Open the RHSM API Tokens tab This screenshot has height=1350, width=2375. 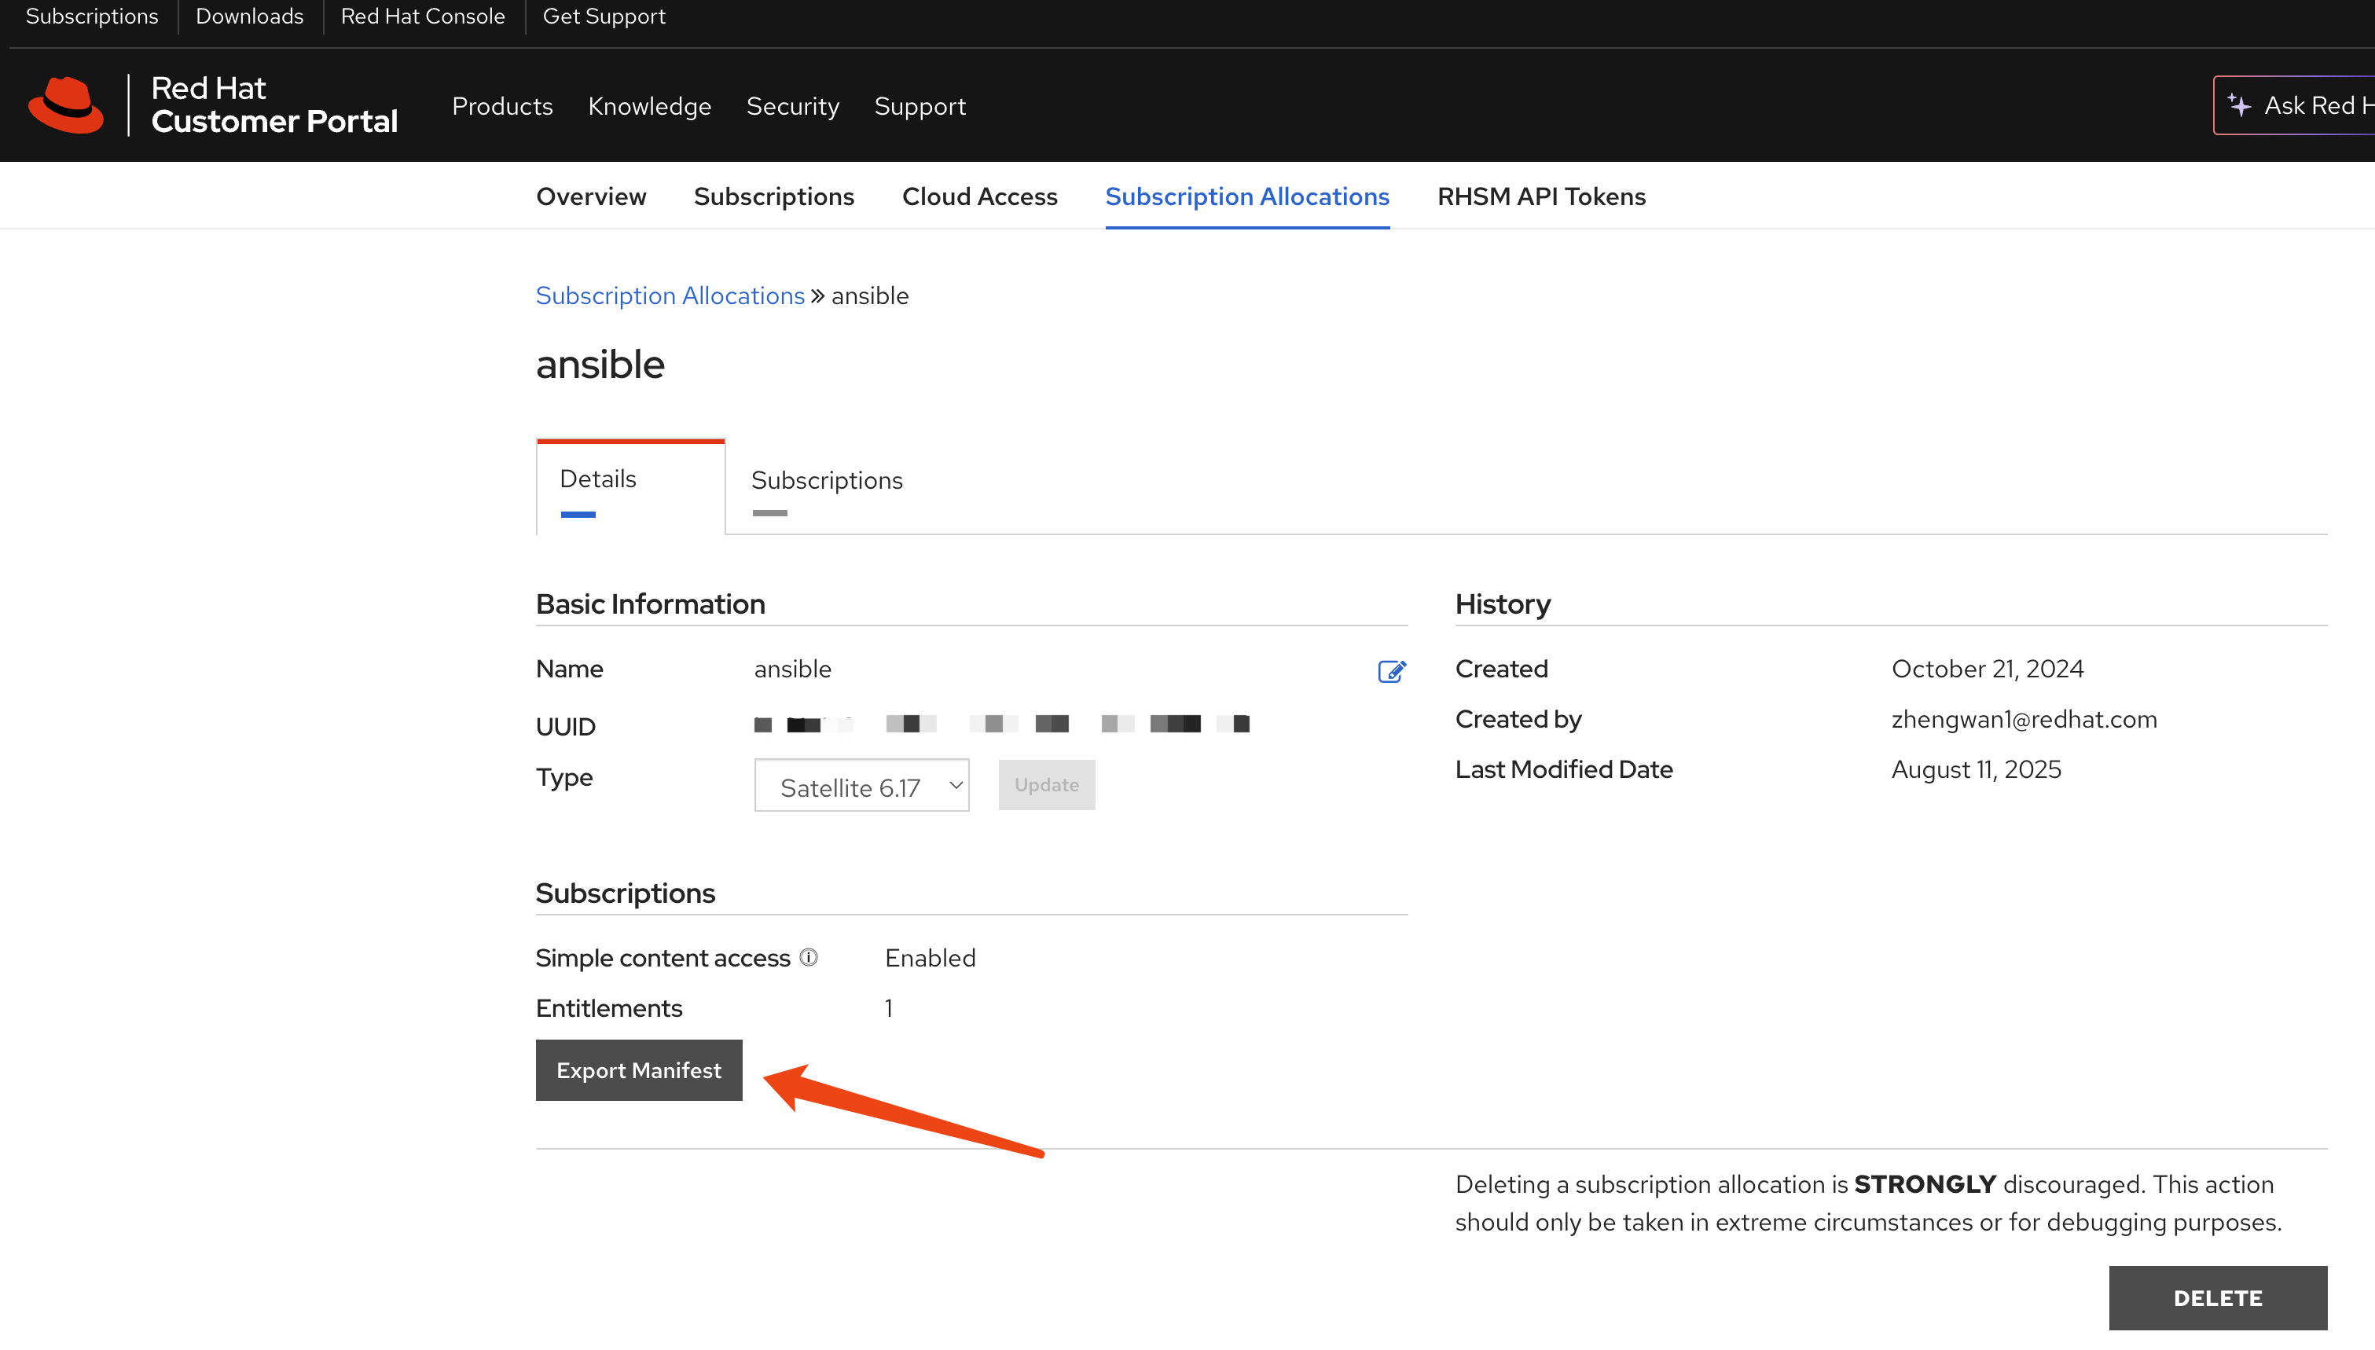click(x=1540, y=196)
